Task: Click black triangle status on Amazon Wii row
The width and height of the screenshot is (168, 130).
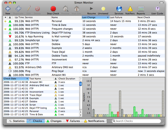Action: [10, 75]
